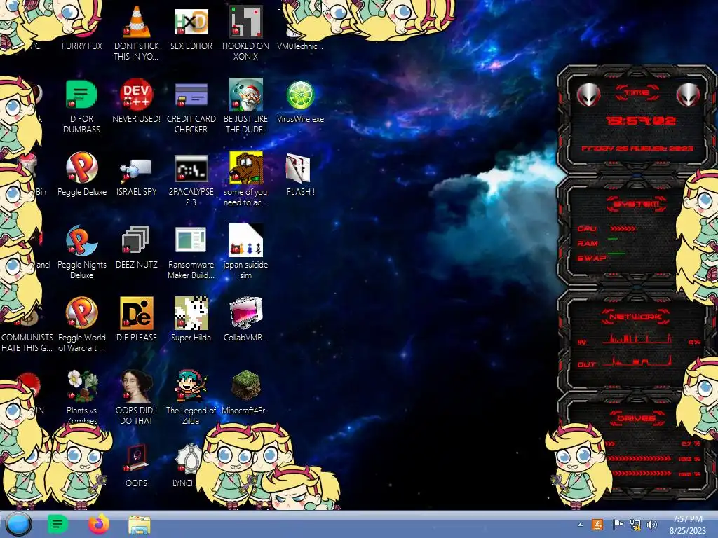Click the left alien head on the widget
Image resolution: width=718 pixels, height=538 pixels.
click(588, 95)
